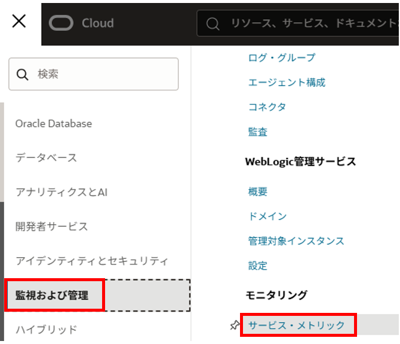This screenshot has width=400, height=344.
Task: Select 監視および管理 category
Action: coord(52,296)
